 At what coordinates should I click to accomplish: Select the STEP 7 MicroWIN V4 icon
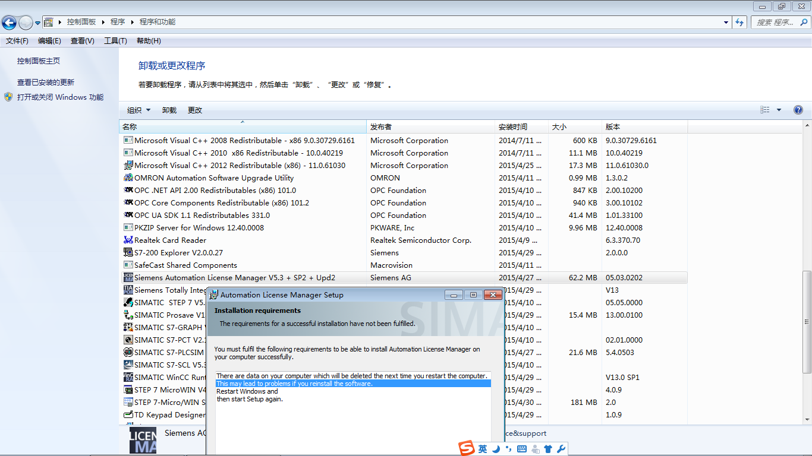tap(128, 390)
